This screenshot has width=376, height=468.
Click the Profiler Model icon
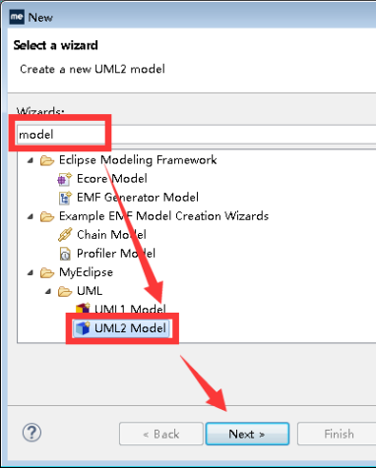point(65,254)
